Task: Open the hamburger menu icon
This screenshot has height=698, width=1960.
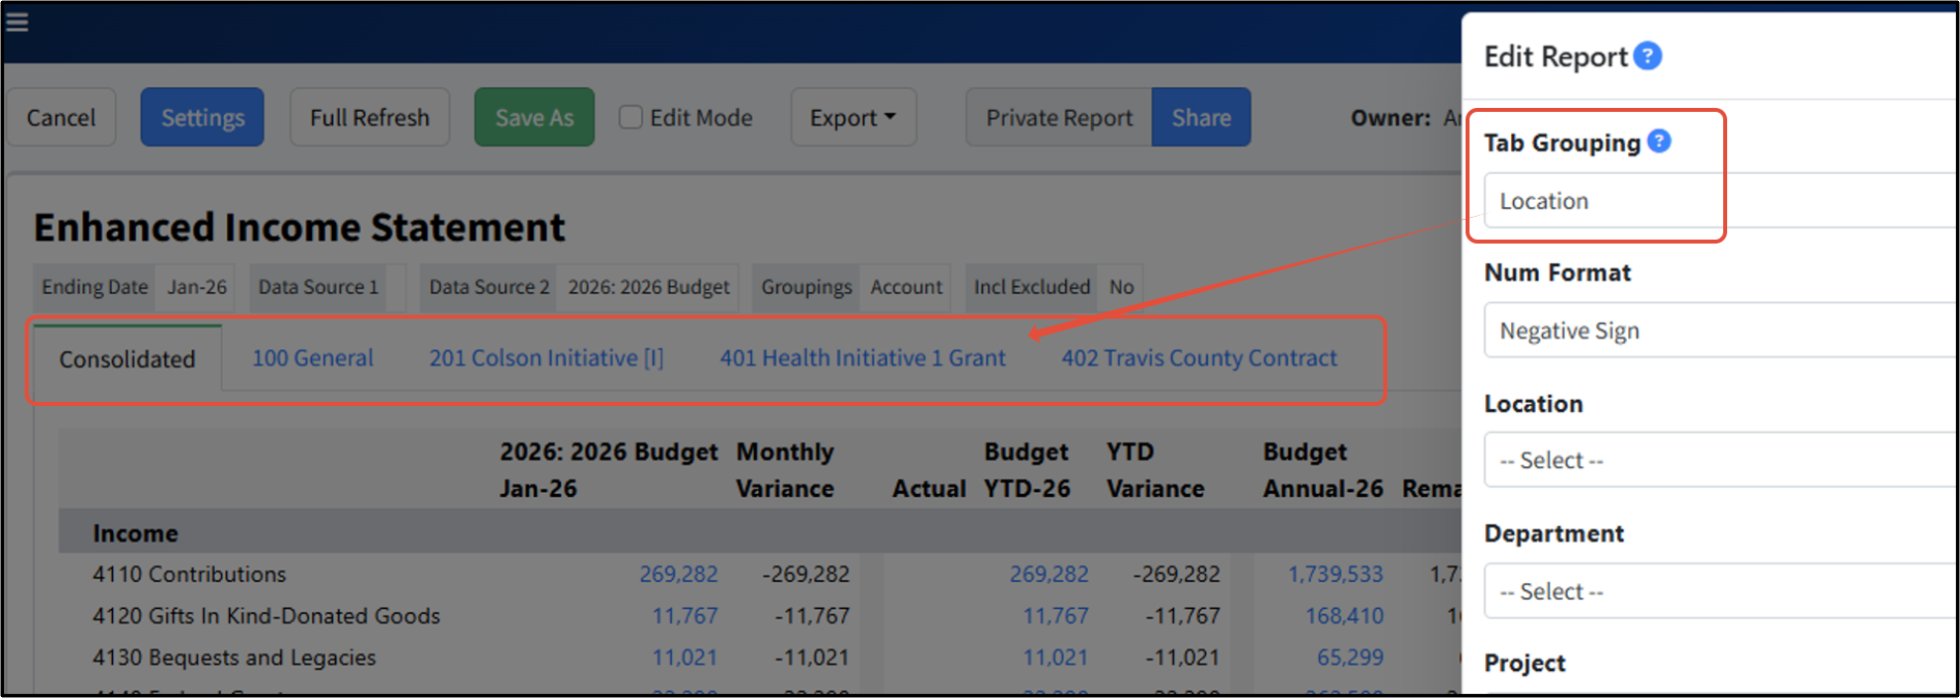Action: (x=17, y=21)
